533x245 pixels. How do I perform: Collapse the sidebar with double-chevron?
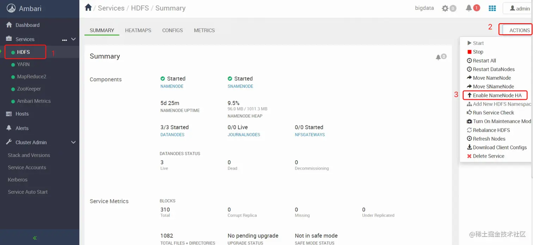pyautogui.click(x=35, y=238)
